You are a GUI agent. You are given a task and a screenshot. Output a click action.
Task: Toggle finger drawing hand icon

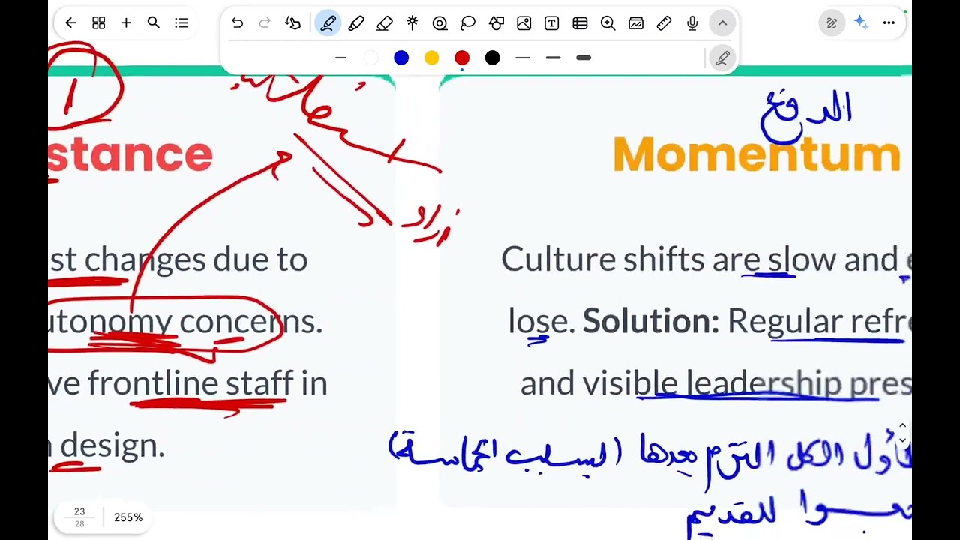(293, 23)
